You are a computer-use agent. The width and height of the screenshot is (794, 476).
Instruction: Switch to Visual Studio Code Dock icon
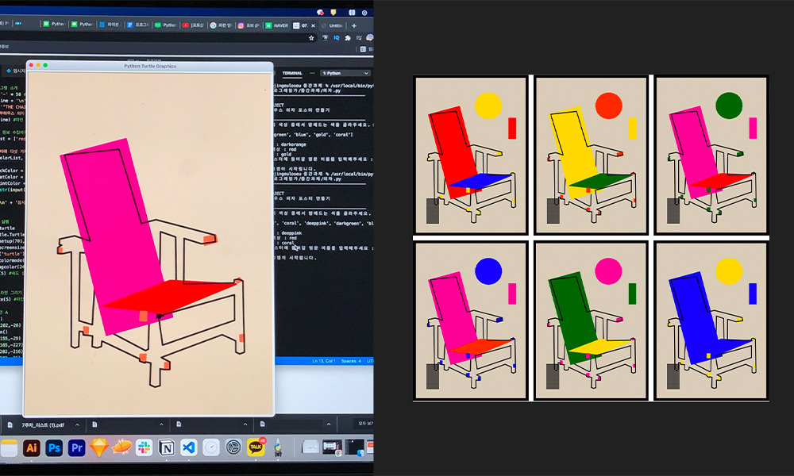[189, 447]
